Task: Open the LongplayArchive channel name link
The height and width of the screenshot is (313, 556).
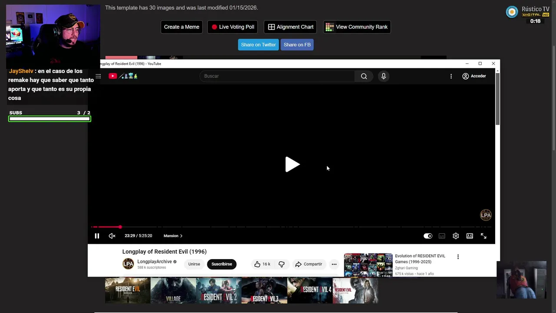Action: pos(155,262)
